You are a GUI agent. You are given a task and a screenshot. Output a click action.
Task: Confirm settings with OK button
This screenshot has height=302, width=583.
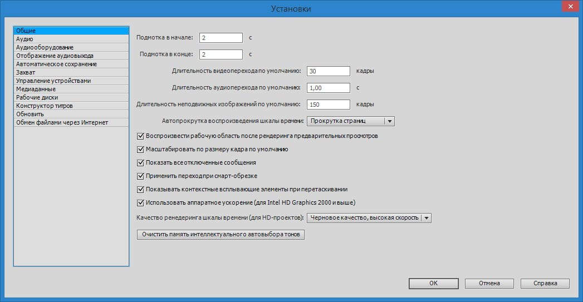pyautogui.click(x=434, y=284)
